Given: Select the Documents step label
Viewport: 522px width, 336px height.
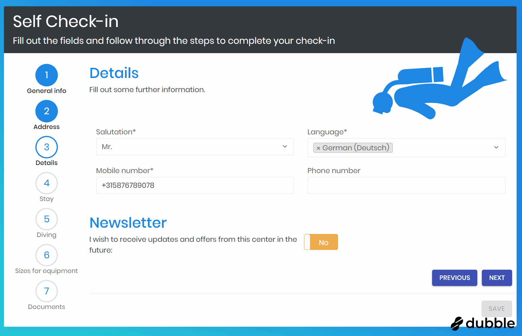Looking at the screenshot, I should [x=46, y=307].
